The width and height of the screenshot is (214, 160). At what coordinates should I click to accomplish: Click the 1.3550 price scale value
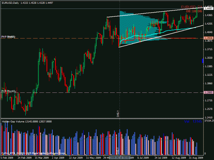209,58
